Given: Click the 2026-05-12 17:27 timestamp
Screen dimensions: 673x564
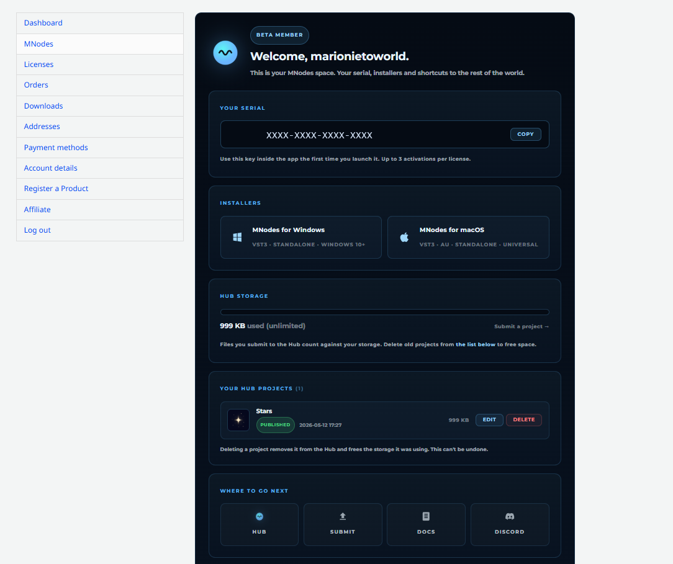Looking at the screenshot, I should point(320,425).
